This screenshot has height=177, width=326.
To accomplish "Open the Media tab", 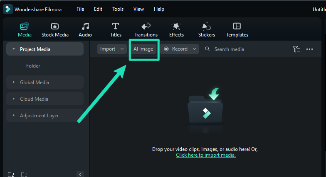I will pos(25,30).
